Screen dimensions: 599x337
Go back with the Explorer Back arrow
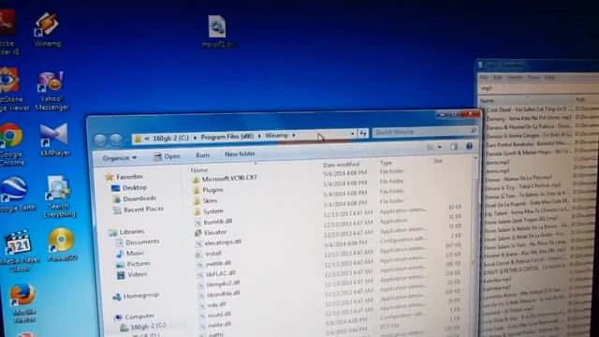(x=100, y=139)
